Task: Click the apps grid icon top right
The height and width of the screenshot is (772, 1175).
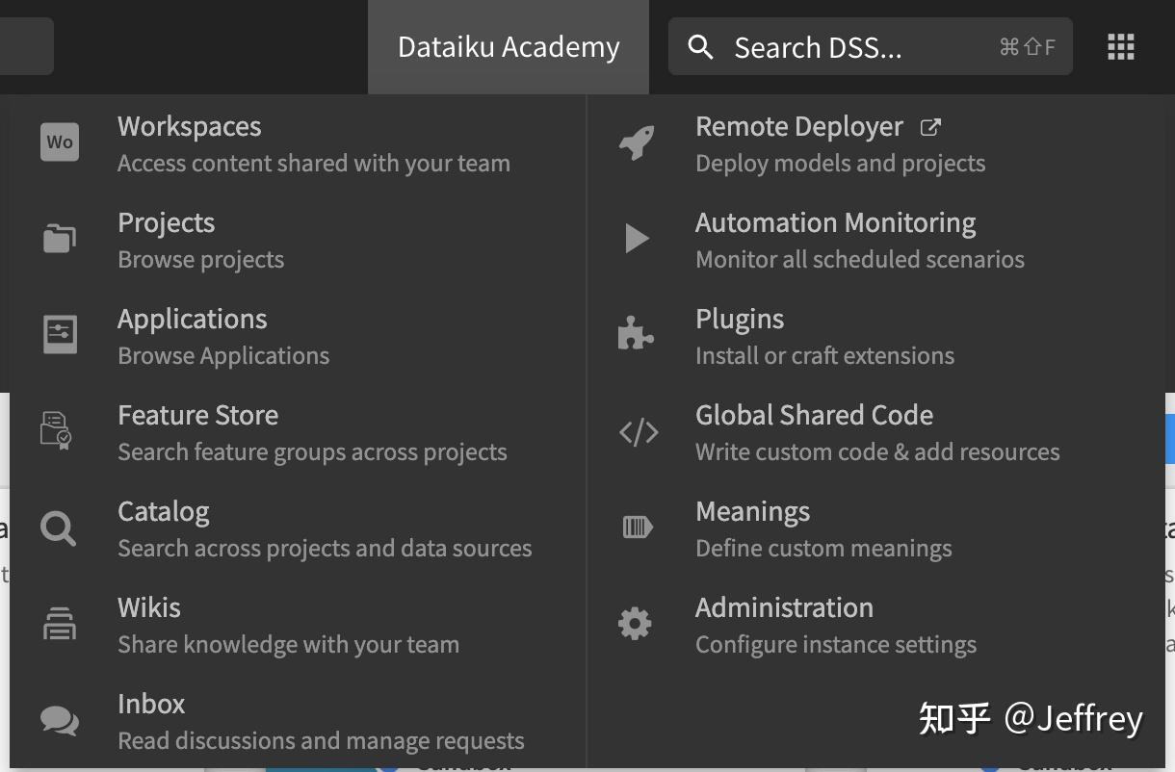Action: (1120, 46)
